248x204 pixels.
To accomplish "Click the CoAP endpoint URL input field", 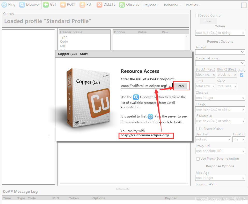I will 147,86.
